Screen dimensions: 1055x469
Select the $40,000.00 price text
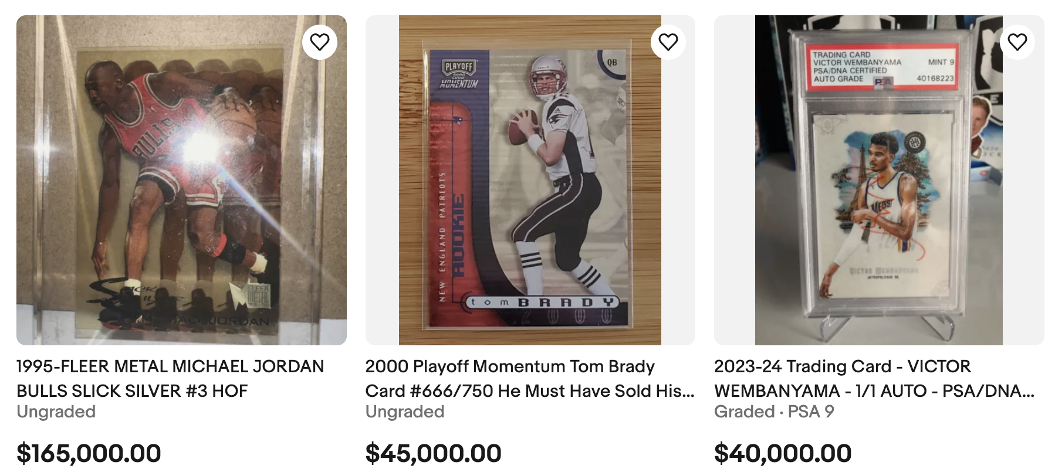(x=782, y=453)
